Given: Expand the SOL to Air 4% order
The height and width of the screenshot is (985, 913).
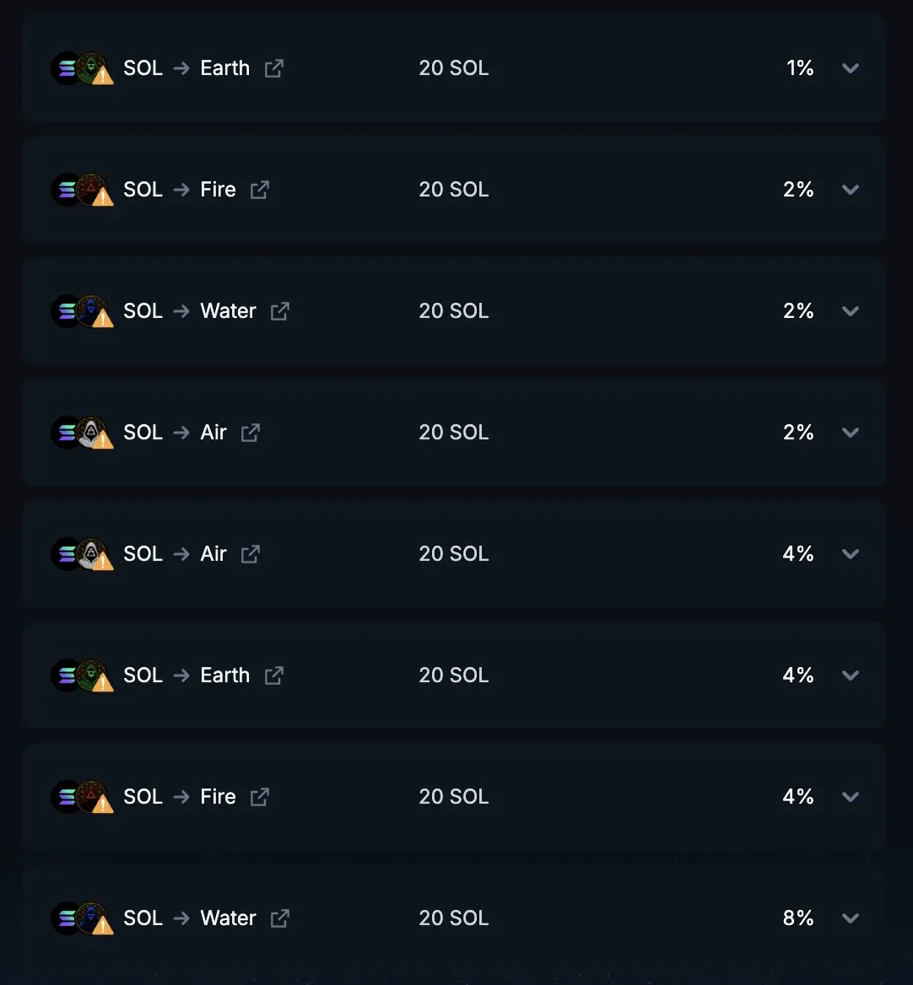Looking at the screenshot, I should pos(851,553).
